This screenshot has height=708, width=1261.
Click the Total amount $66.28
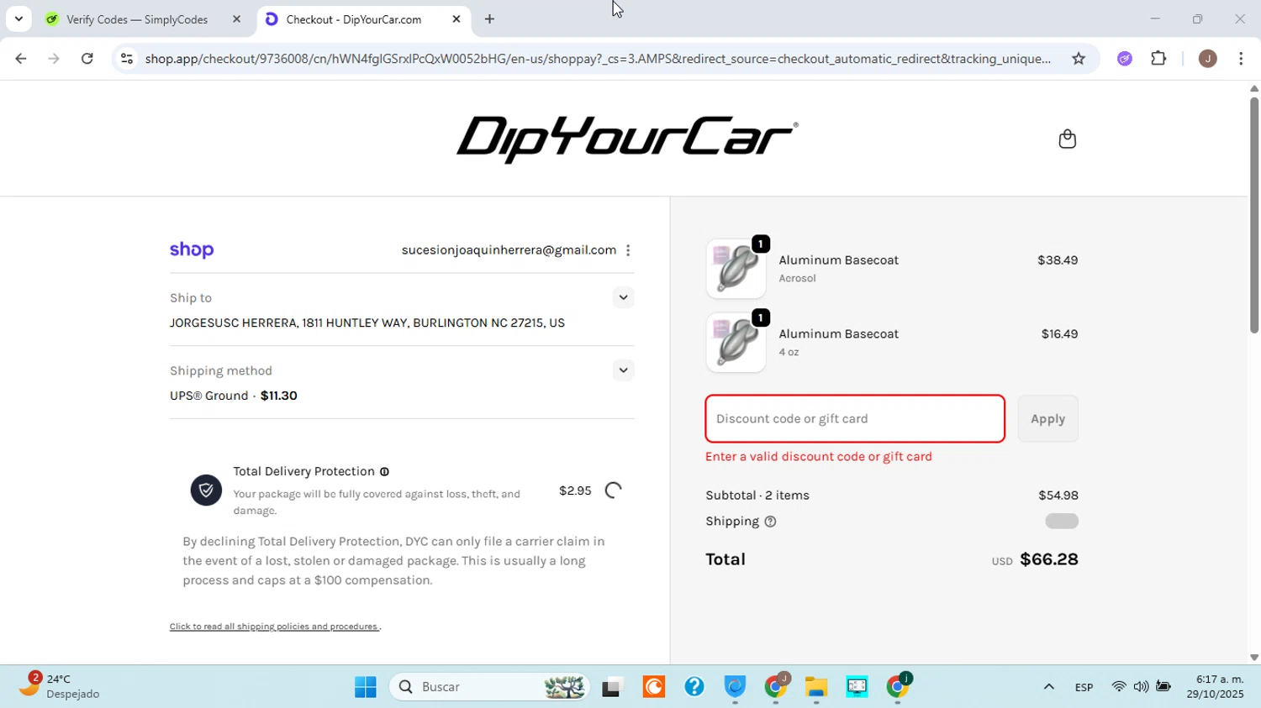coord(1048,559)
